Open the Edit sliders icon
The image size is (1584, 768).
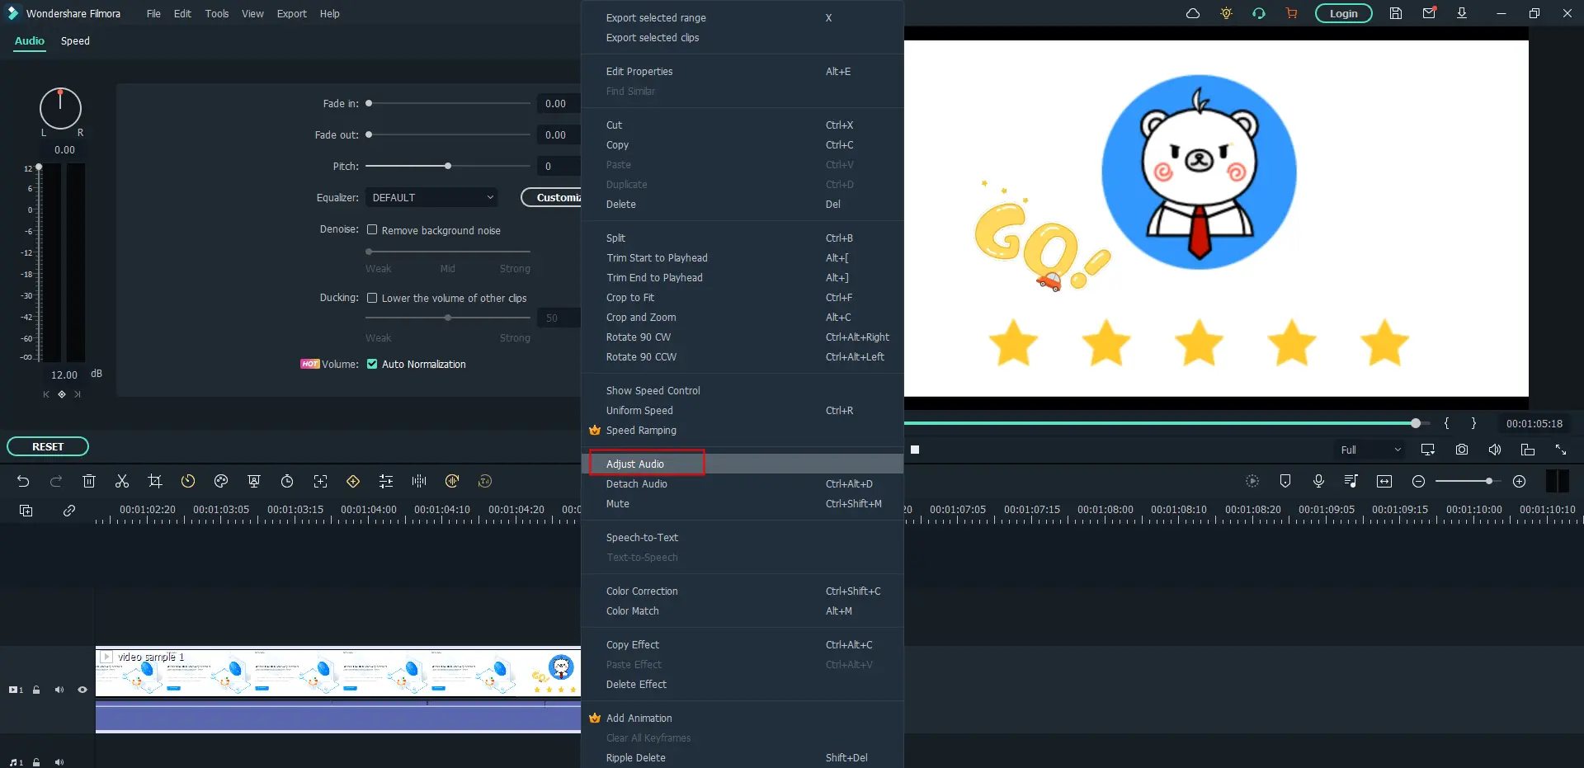(x=386, y=481)
